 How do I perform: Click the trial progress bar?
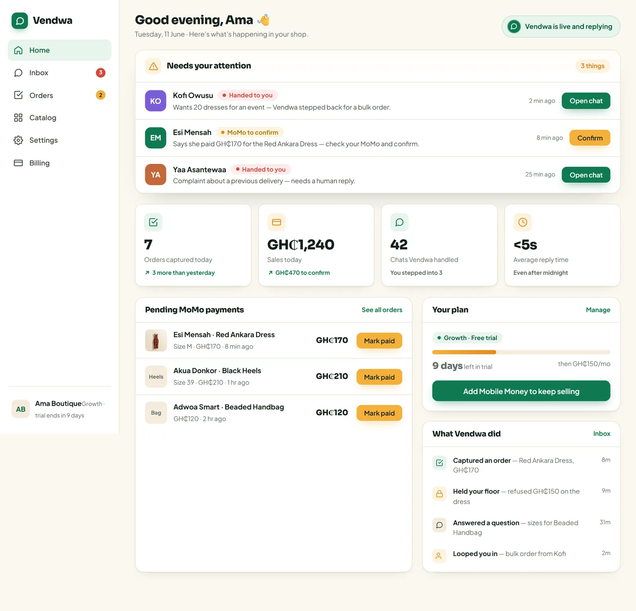521,352
